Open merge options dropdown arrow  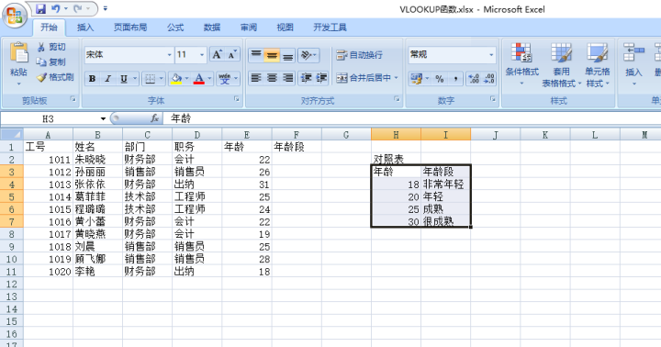(396, 78)
